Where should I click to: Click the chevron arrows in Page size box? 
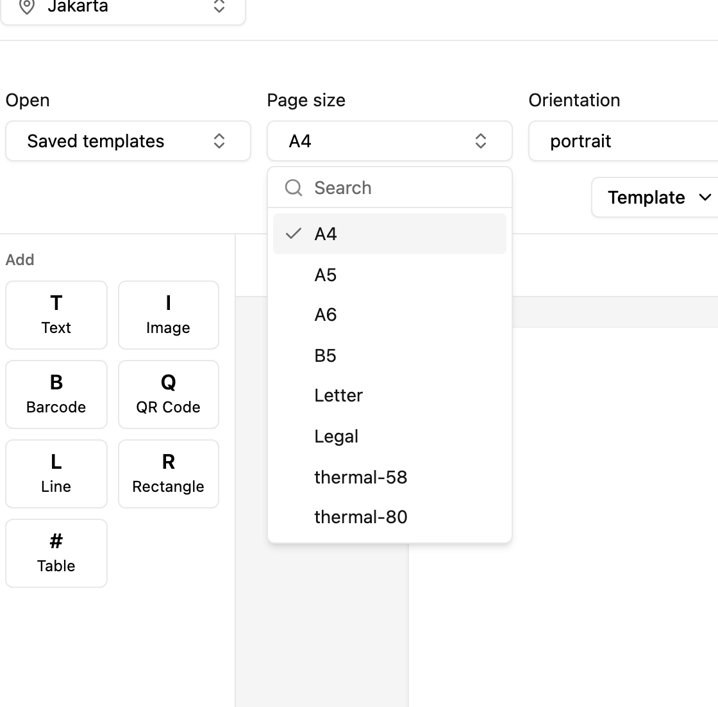[480, 141]
